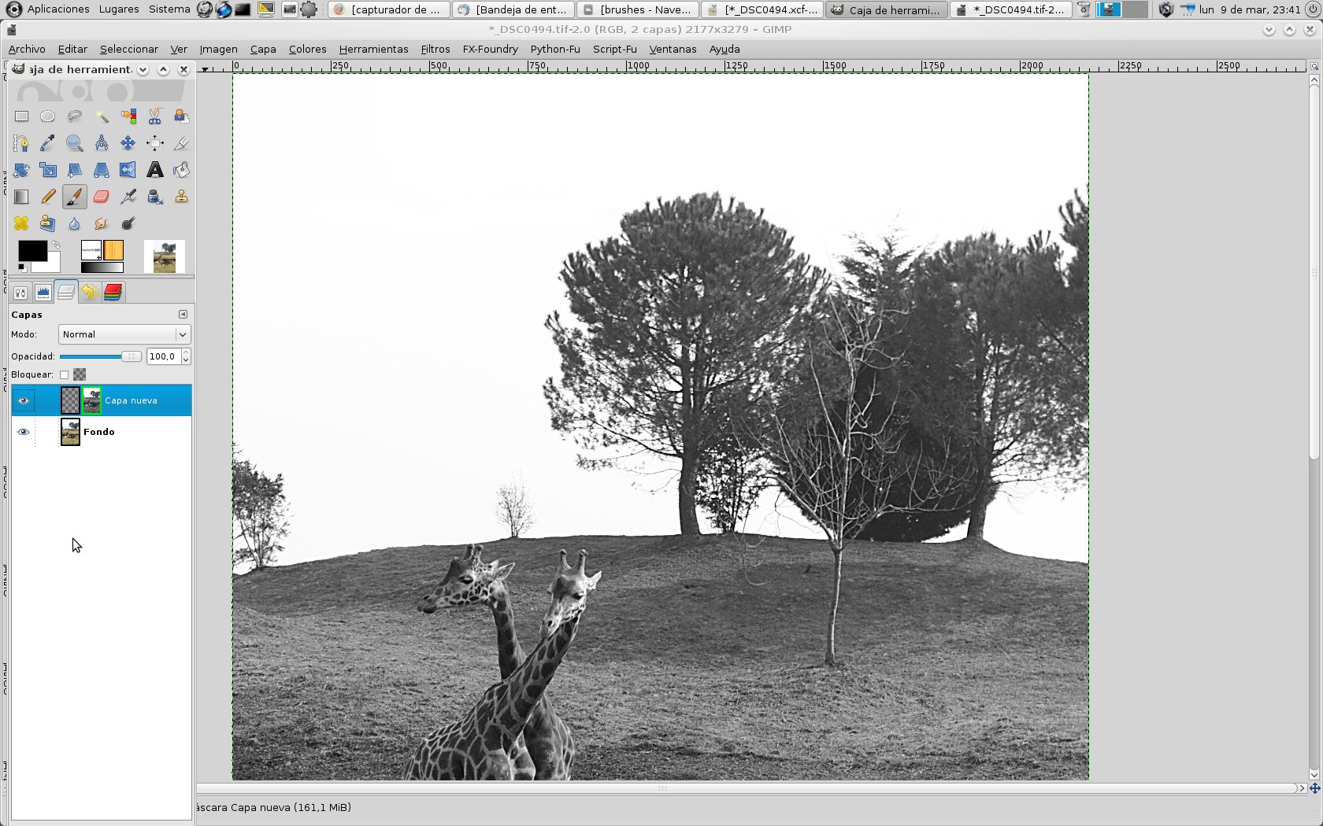Select the Scissors Select tool
The image size is (1323, 826).
point(155,116)
